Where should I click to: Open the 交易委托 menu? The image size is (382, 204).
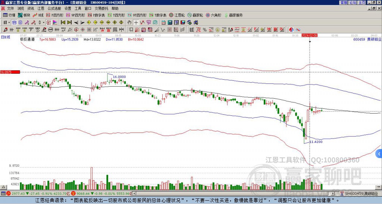tap(101, 9)
